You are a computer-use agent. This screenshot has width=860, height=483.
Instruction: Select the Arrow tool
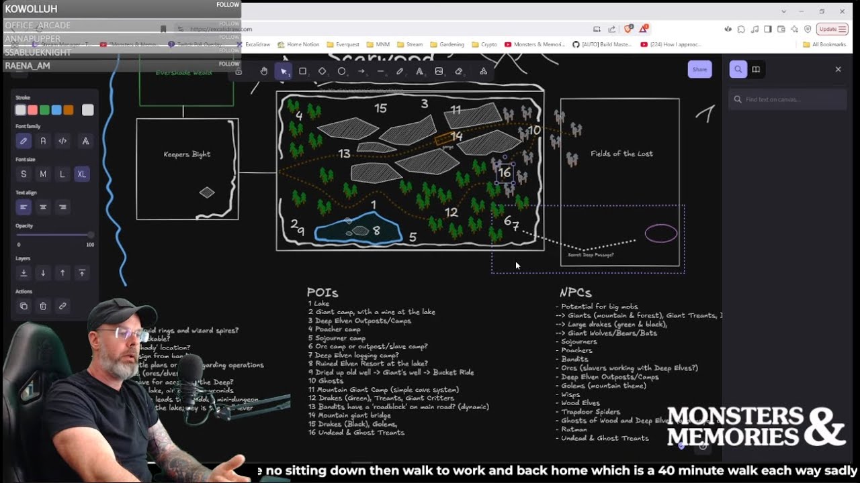pos(361,71)
